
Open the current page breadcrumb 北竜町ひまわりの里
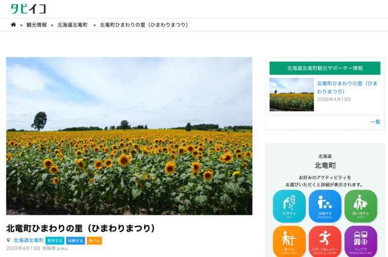tap(144, 25)
